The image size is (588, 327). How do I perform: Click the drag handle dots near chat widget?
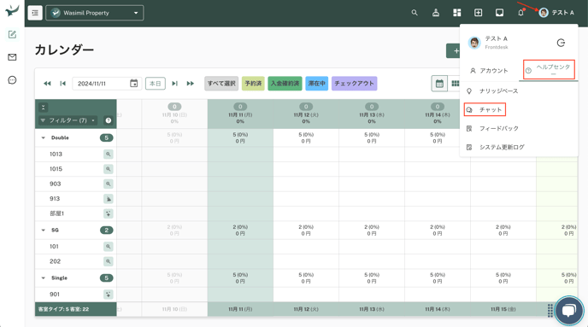550,311
